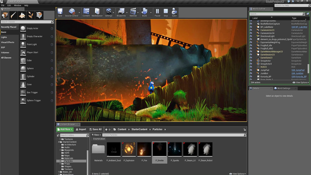Collapse the StarterContent folder tree

[x=59, y=142]
